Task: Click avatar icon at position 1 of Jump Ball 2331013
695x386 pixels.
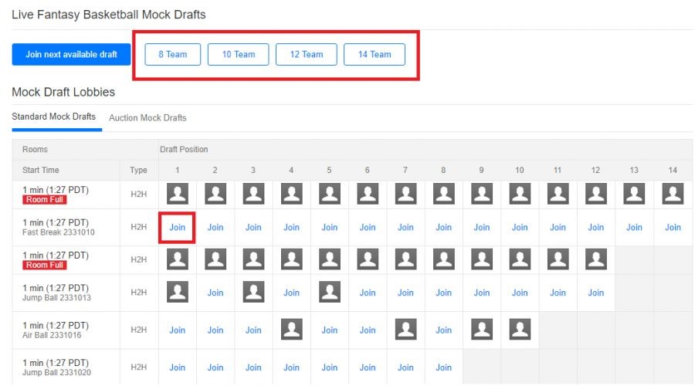Action: click(178, 292)
